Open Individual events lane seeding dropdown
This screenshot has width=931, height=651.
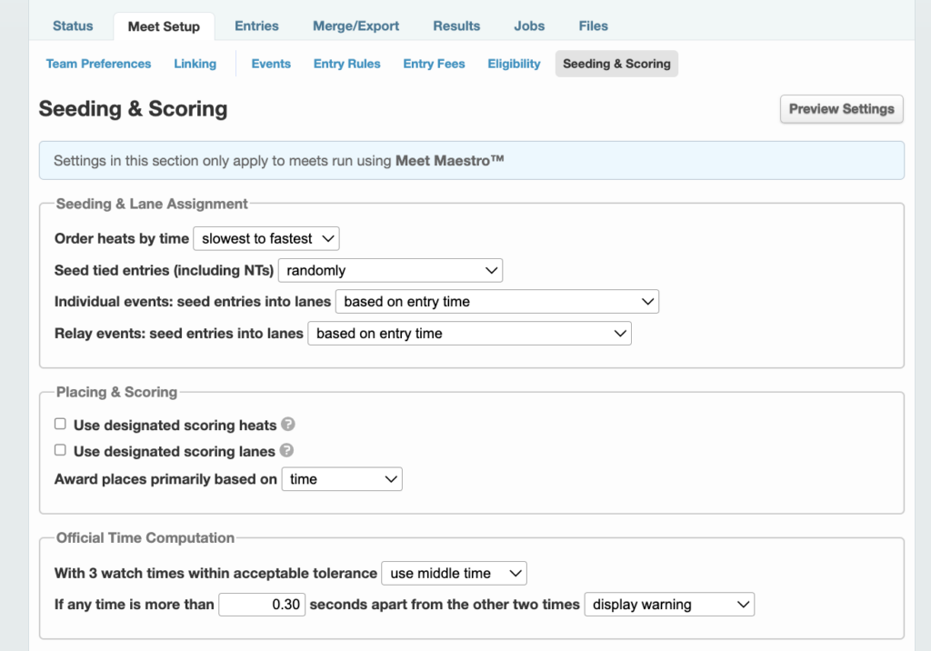click(497, 302)
